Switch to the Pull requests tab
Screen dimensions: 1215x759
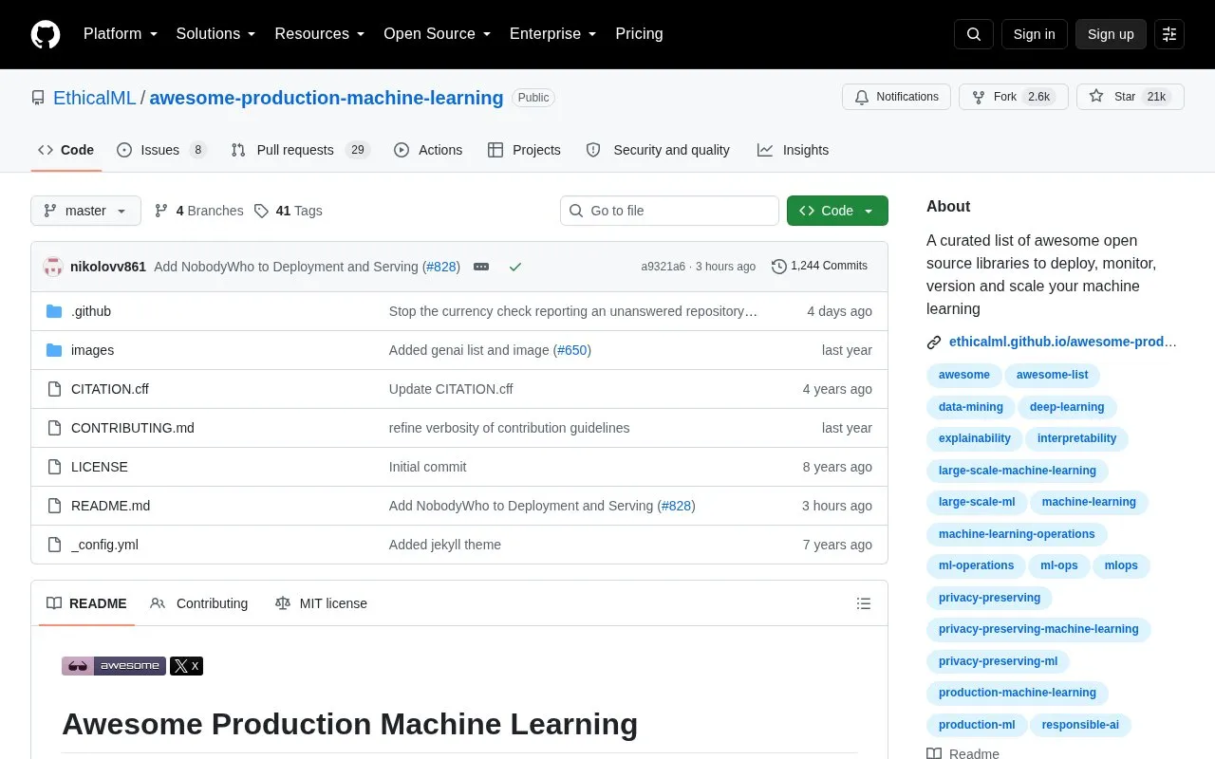pos(299,150)
